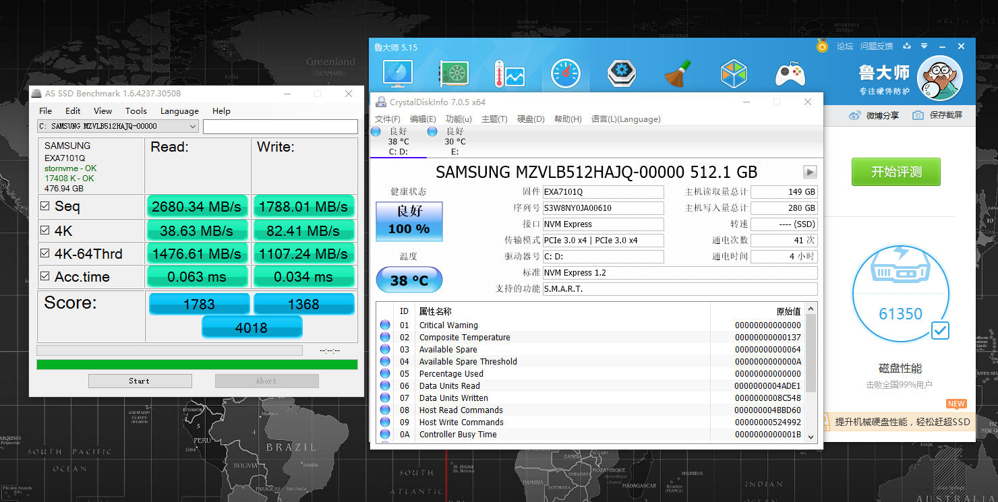Viewport: 998px width, 502px height.
Task: Click 提升机械硬盘性能 promo link
Action: point(902,422)
